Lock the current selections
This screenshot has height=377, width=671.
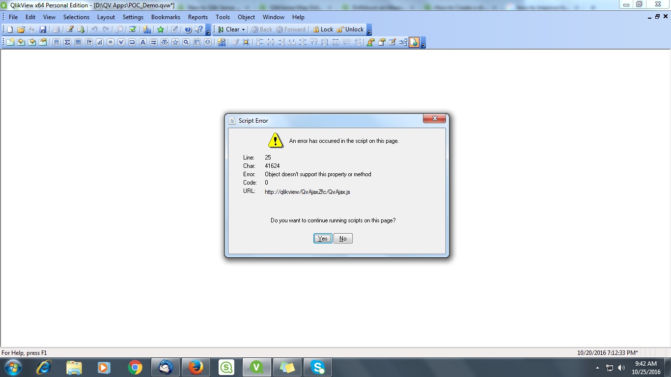coord(323,29)
